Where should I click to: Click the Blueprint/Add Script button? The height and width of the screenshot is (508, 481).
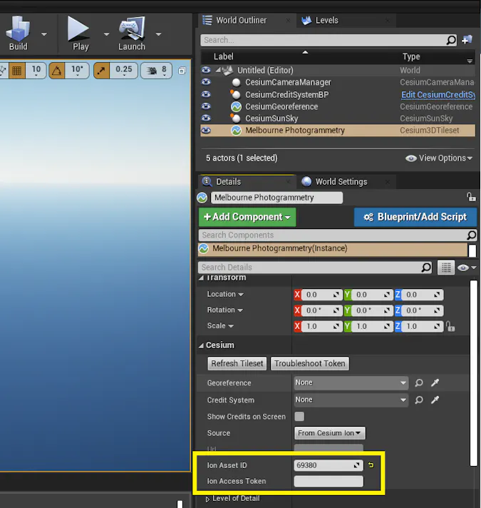(x=415, y=217)
